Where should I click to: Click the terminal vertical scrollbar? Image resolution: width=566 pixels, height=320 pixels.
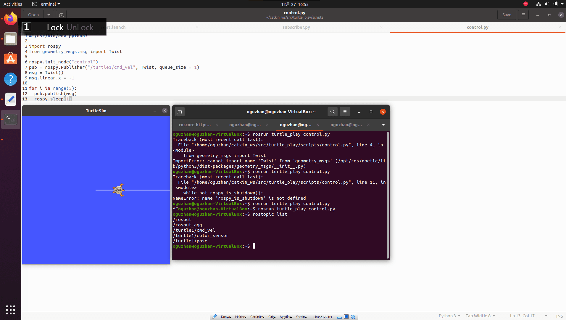(x=388, y=196)
